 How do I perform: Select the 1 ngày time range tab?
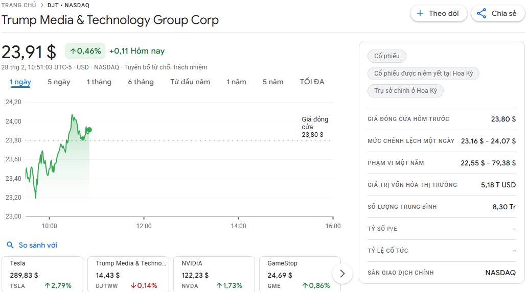point(20,82)
